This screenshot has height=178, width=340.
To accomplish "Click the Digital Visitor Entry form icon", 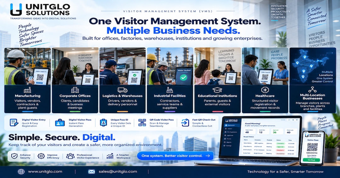I will (x=14, y=123).
